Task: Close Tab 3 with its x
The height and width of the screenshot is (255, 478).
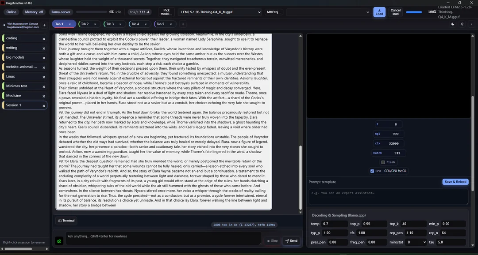Action: pos(120,24)
